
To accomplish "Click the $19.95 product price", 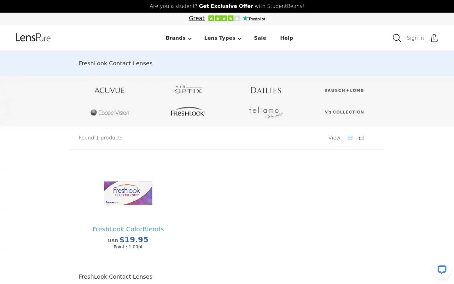I will click(x=134, y=240).
